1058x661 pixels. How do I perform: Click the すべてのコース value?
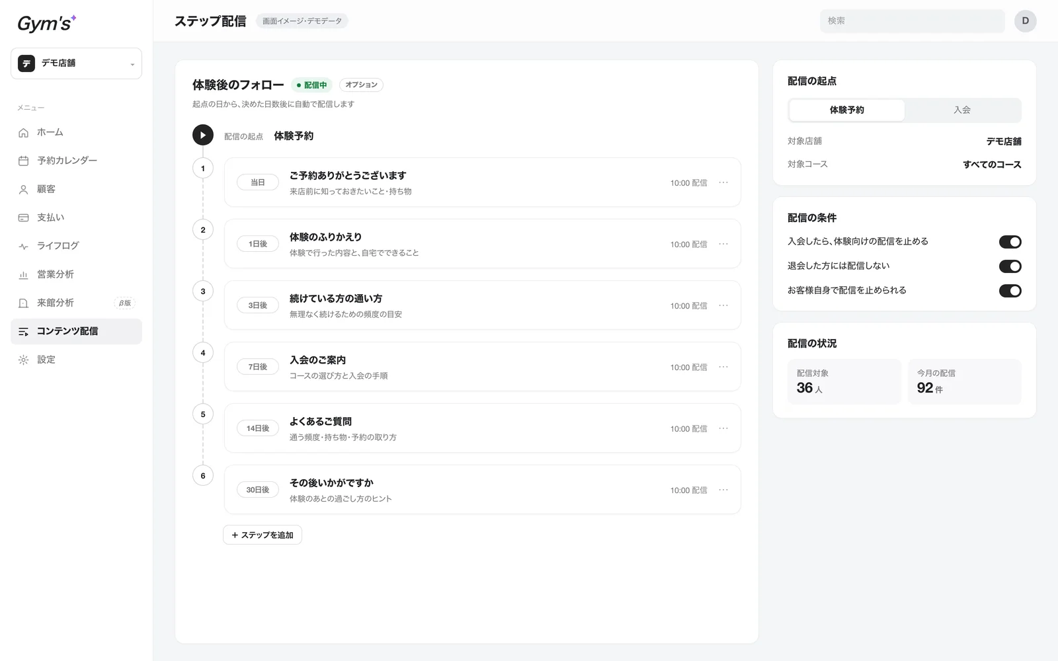click(x=992, y=165)
